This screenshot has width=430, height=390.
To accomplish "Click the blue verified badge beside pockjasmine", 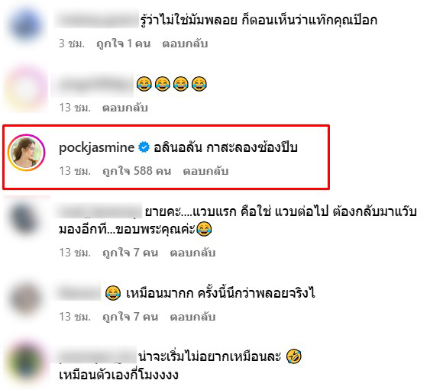I will tap(144, 147).
